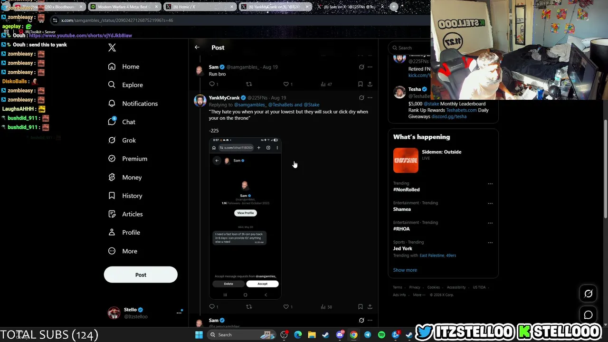Image resolution: width=608 pixels, height=342 pixels.
Task: Open account menu dots beside Stello
Action: point(179,313)
